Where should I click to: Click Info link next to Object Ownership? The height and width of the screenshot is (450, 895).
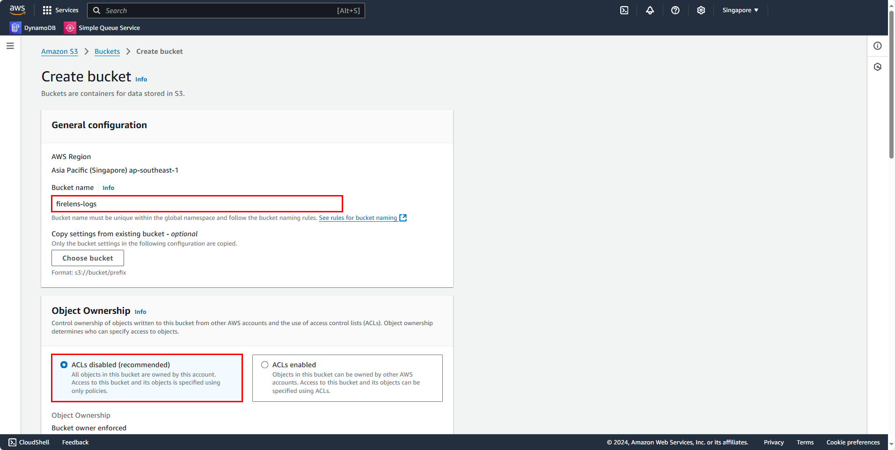click(x=140, y=312)
